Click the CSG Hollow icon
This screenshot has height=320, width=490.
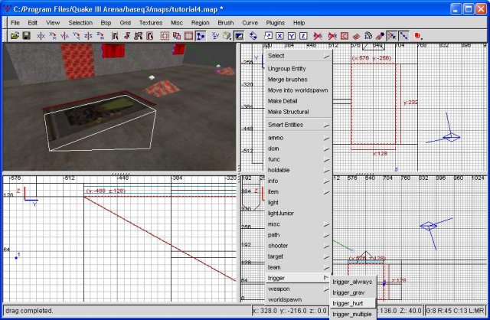(x=165, y=36)
